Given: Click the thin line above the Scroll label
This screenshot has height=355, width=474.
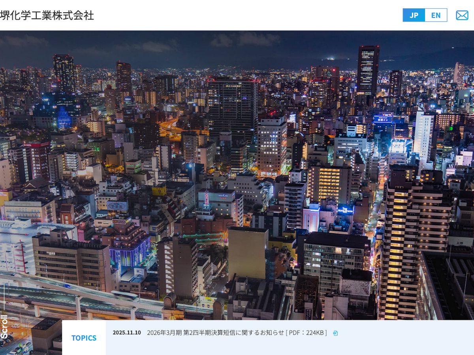Looking at the screenshot, I should [4, 298].
